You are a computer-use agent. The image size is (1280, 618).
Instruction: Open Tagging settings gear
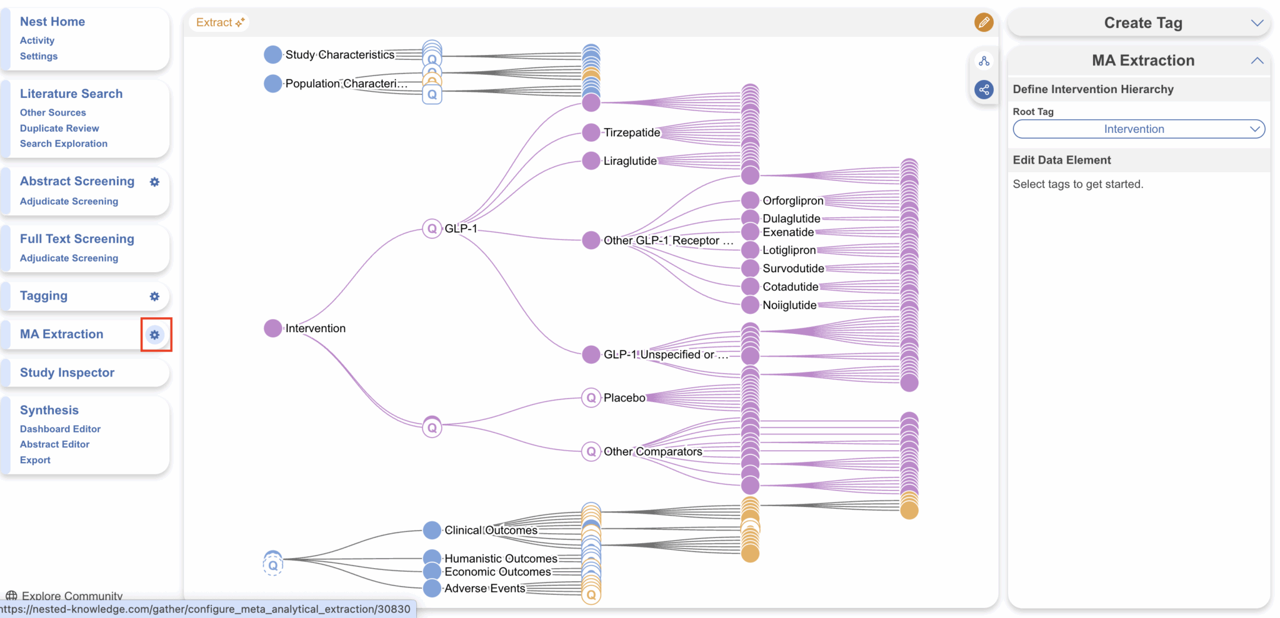(154, 297)
